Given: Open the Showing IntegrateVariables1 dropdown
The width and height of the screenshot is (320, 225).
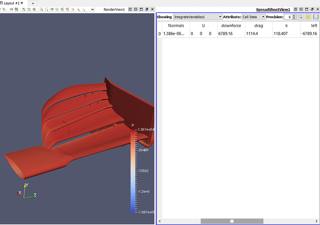Looking at the screenshot, I should click(197, 17).
